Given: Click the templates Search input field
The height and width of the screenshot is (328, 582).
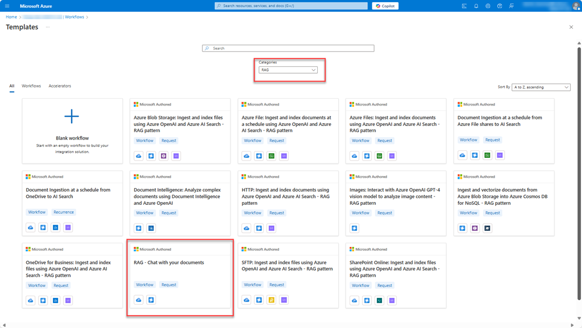Looking at the screenshot, I should point(288,48).
